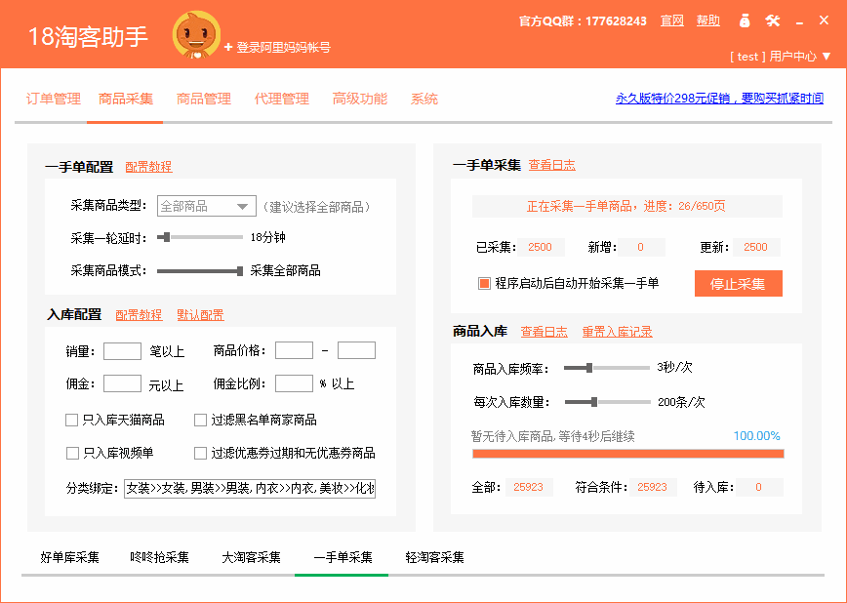Click the 重置入库记录 link

(617, 332)
